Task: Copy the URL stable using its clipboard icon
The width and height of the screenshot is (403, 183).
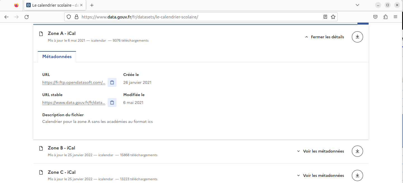Action: (112, 102)
